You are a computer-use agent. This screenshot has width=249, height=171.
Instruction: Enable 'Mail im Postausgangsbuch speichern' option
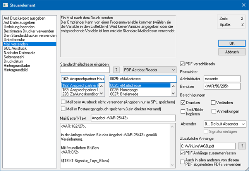click(x=64, y=109)
